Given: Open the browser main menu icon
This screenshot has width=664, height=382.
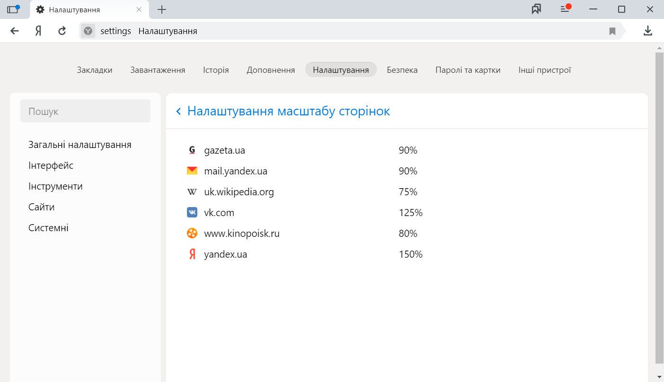Looking at the screenshot, I should click(565, 9).
